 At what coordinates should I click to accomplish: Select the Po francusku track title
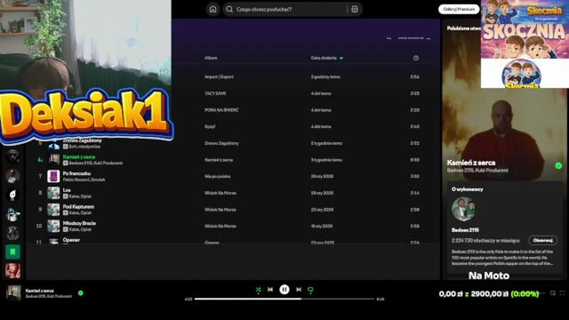point(77,173)
